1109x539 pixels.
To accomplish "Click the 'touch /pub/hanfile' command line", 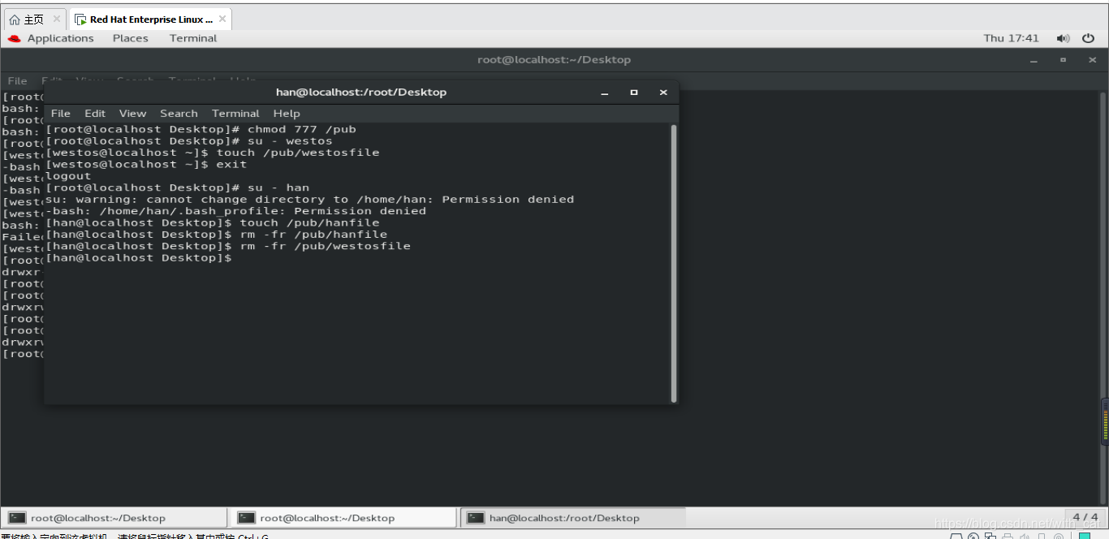I will (213, 222).
